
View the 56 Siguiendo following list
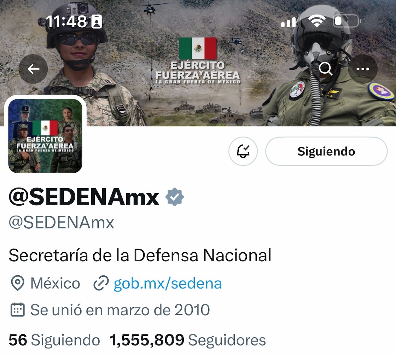(54, 340)
